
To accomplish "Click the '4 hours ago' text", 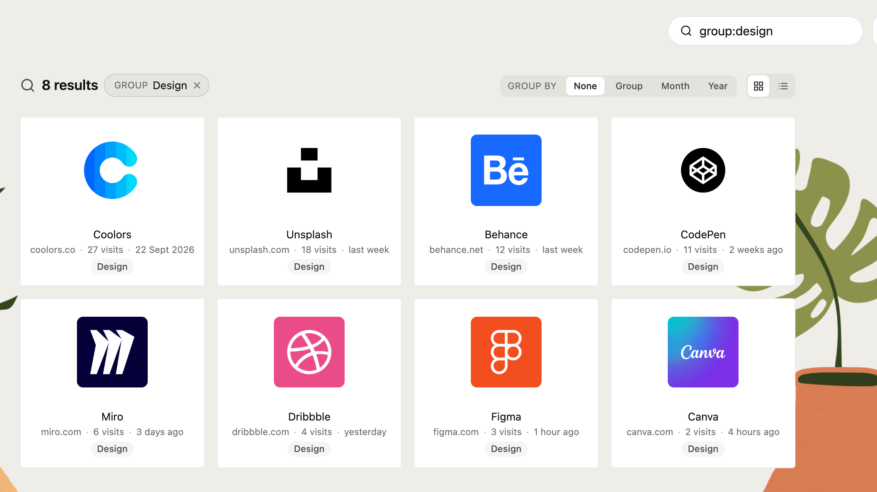I will coord(754,432).
